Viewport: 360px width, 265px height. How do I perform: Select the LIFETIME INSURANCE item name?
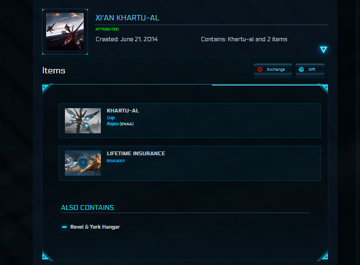point(136,154)
